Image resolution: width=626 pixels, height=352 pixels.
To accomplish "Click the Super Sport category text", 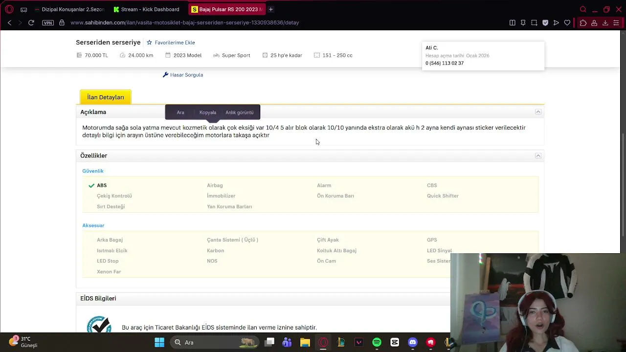I will (236, 55).
